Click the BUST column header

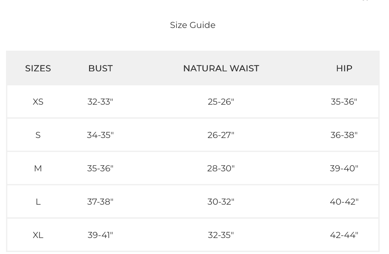(x=100, y=68)
